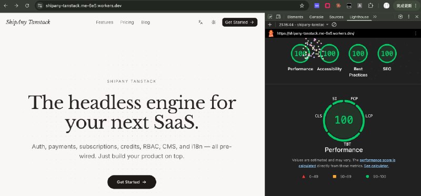Toggle the light/dark theme sun icon

(214, 22)
